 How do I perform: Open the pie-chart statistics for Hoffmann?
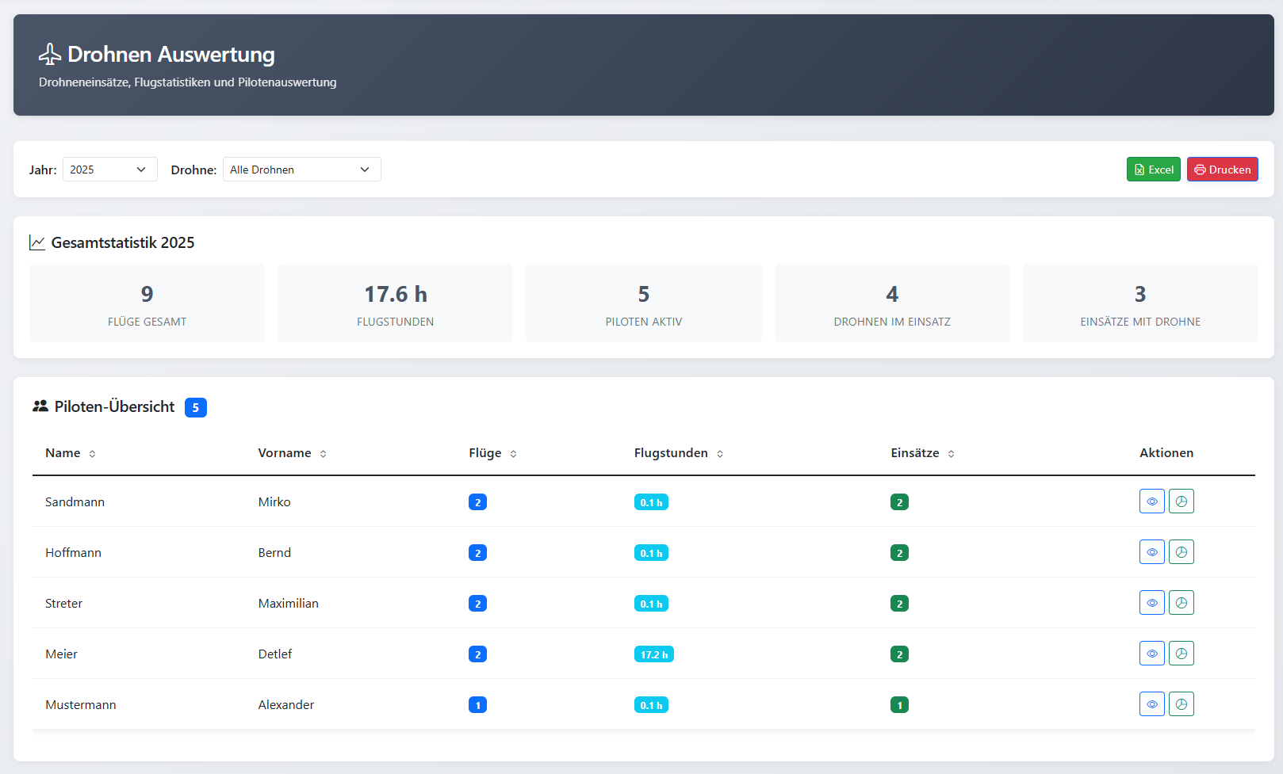click(1182, 551)
